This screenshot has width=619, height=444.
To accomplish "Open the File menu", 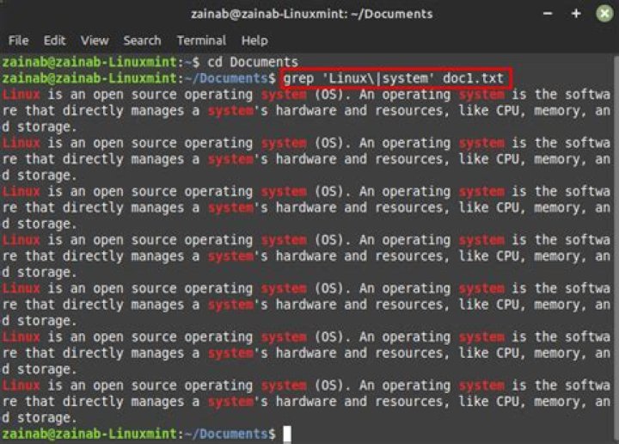I will pyautogui.click(x=18, y=40).
